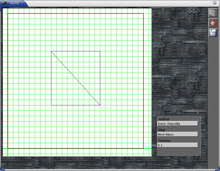
Task: Click the ACME application icon in title bar
Action: click(5, 3)
